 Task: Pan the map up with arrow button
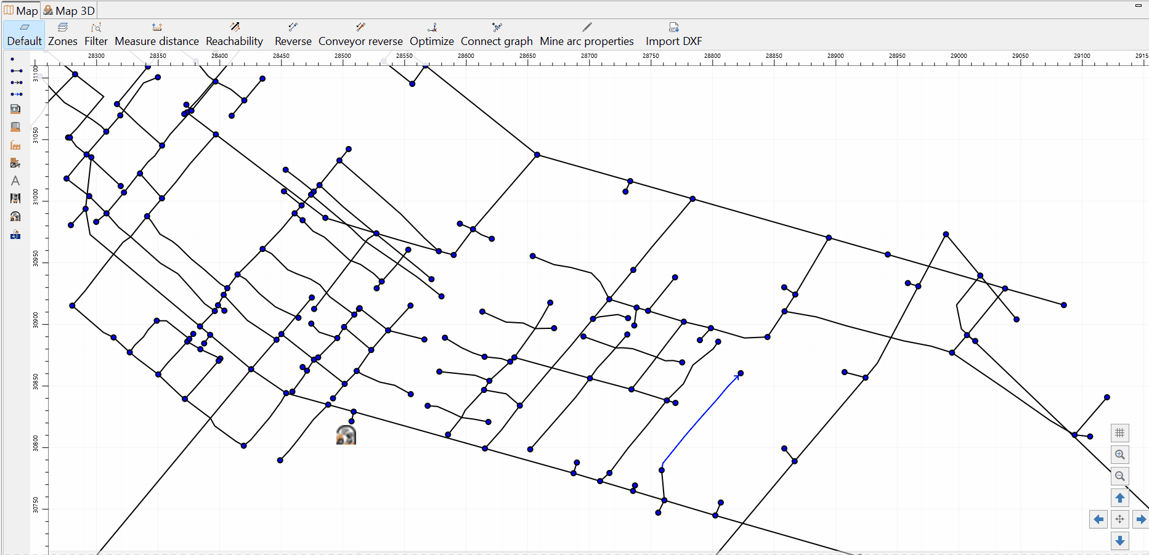1119,498
